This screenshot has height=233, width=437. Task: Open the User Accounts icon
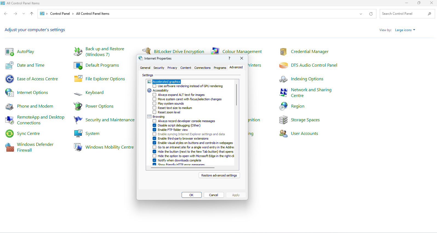point(283,134)
